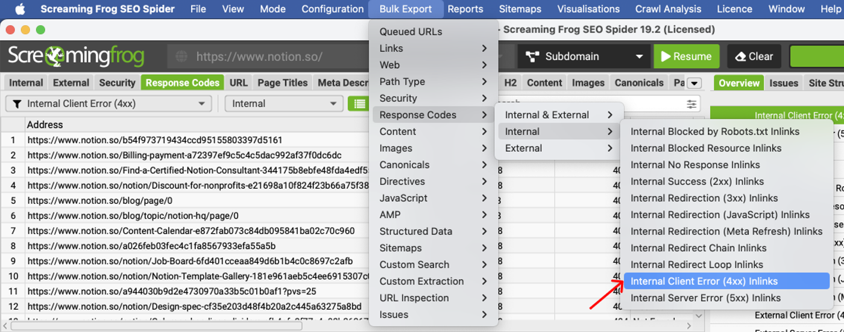Select Internal Redirect Chain Inlinks

[726, 248]
